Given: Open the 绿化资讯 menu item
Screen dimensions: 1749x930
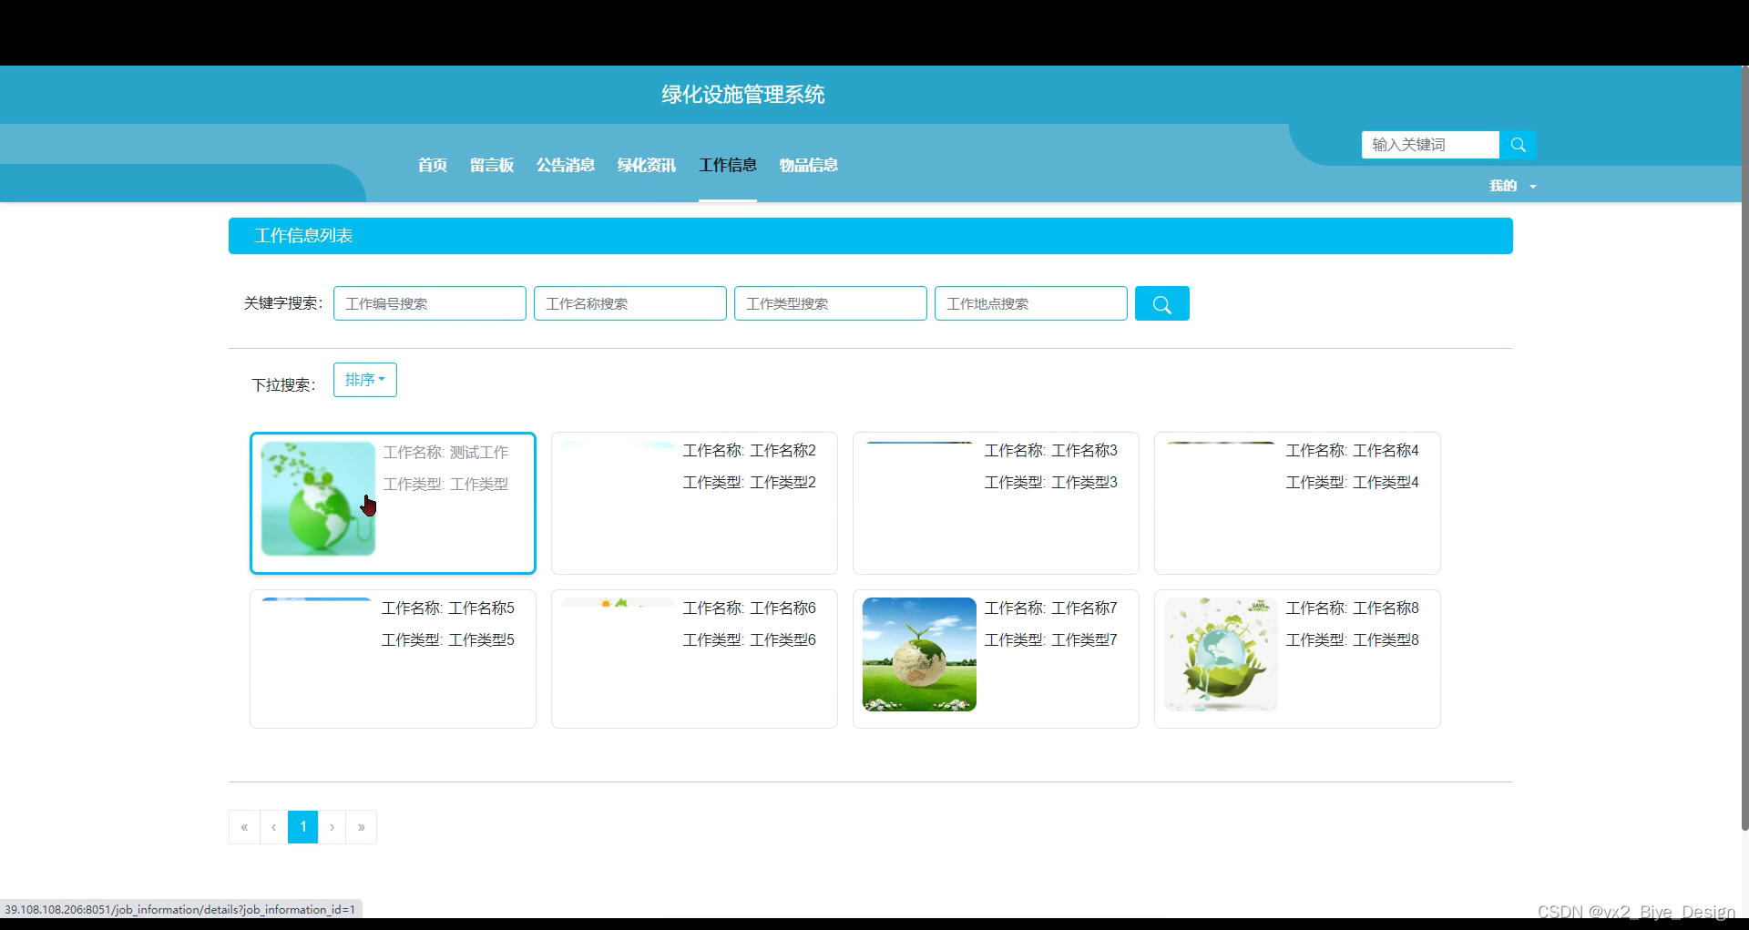Looking at the screenshot, I should pos(646,166).
